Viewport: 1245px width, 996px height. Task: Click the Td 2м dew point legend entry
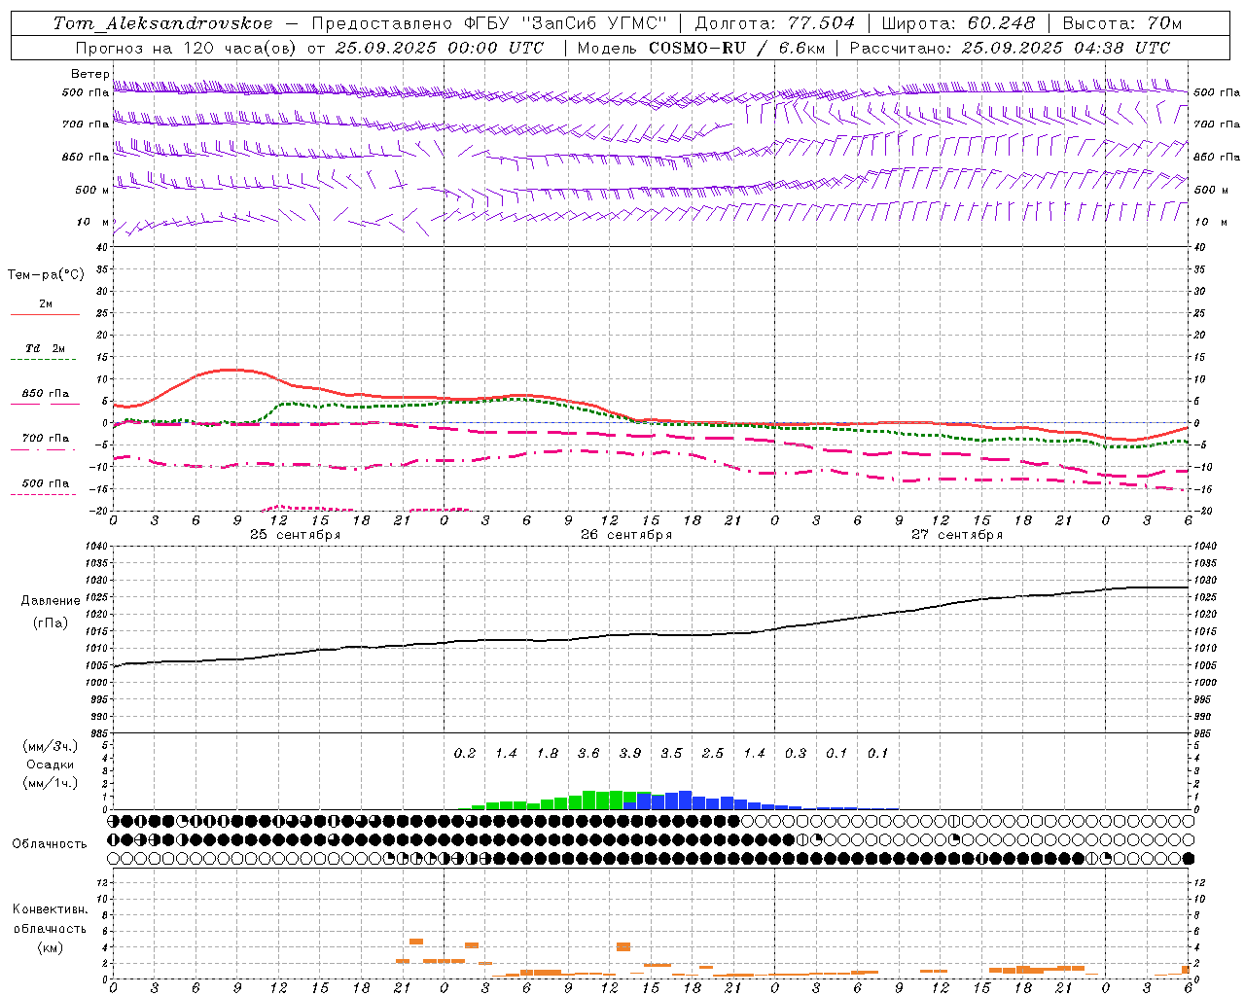pyautogui.click(x=46, y=348)
